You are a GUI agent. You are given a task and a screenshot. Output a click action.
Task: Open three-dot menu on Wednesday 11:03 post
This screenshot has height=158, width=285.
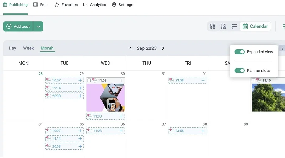coord(121,81)
